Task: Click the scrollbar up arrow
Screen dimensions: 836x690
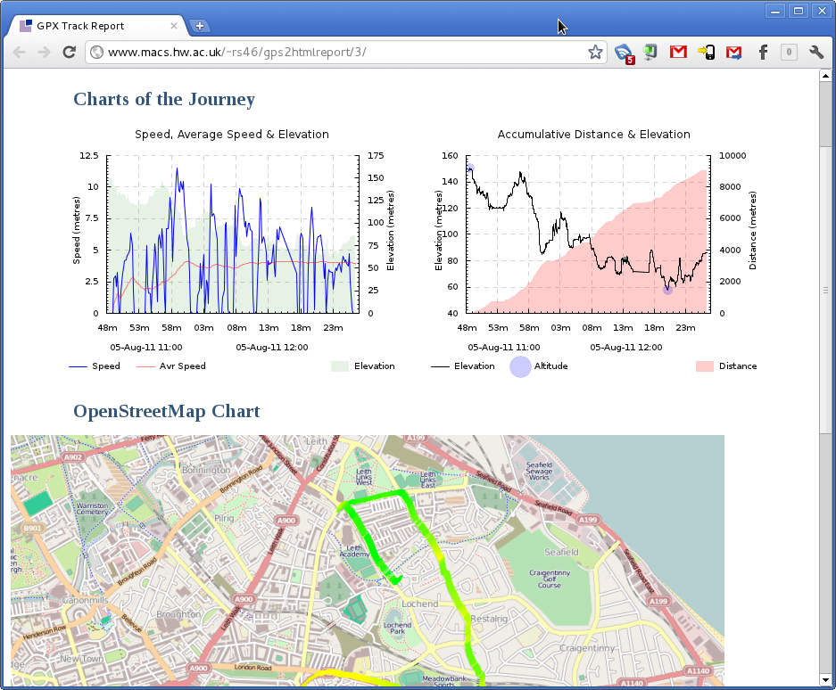Action: coord(825,76)
